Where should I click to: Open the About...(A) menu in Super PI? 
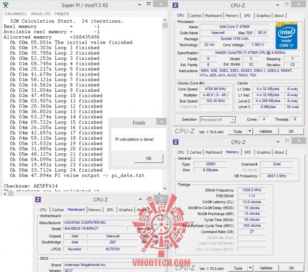coord(41,14)
